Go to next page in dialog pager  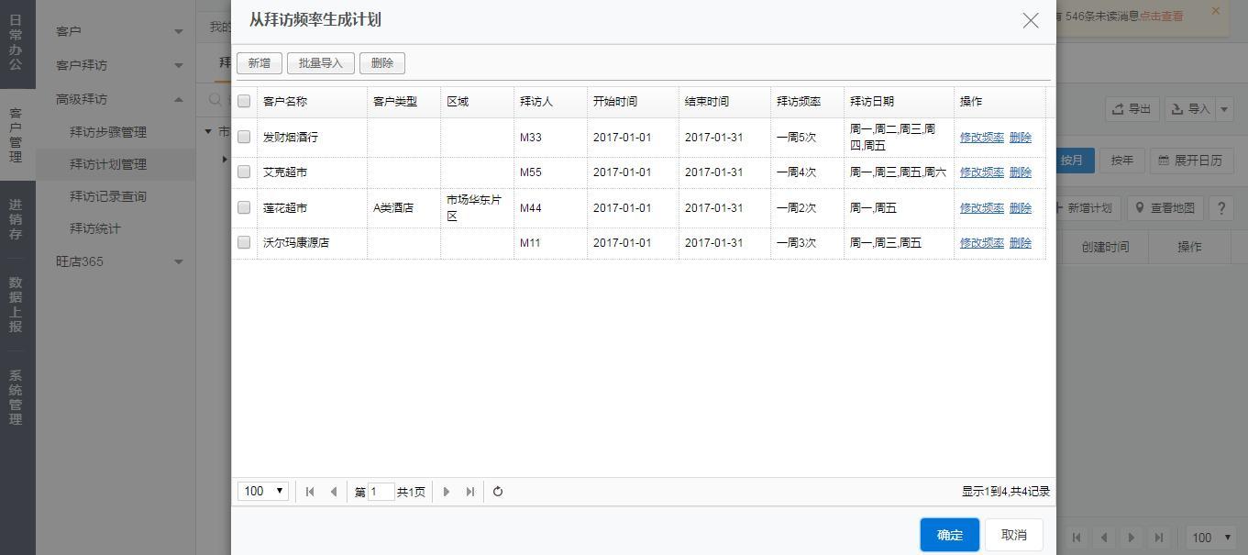pyautogui.click(x=447, y=492)
